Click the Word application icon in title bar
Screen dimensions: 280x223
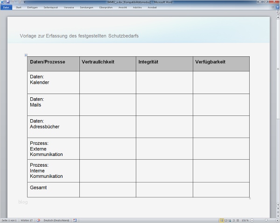coord(2,2)
